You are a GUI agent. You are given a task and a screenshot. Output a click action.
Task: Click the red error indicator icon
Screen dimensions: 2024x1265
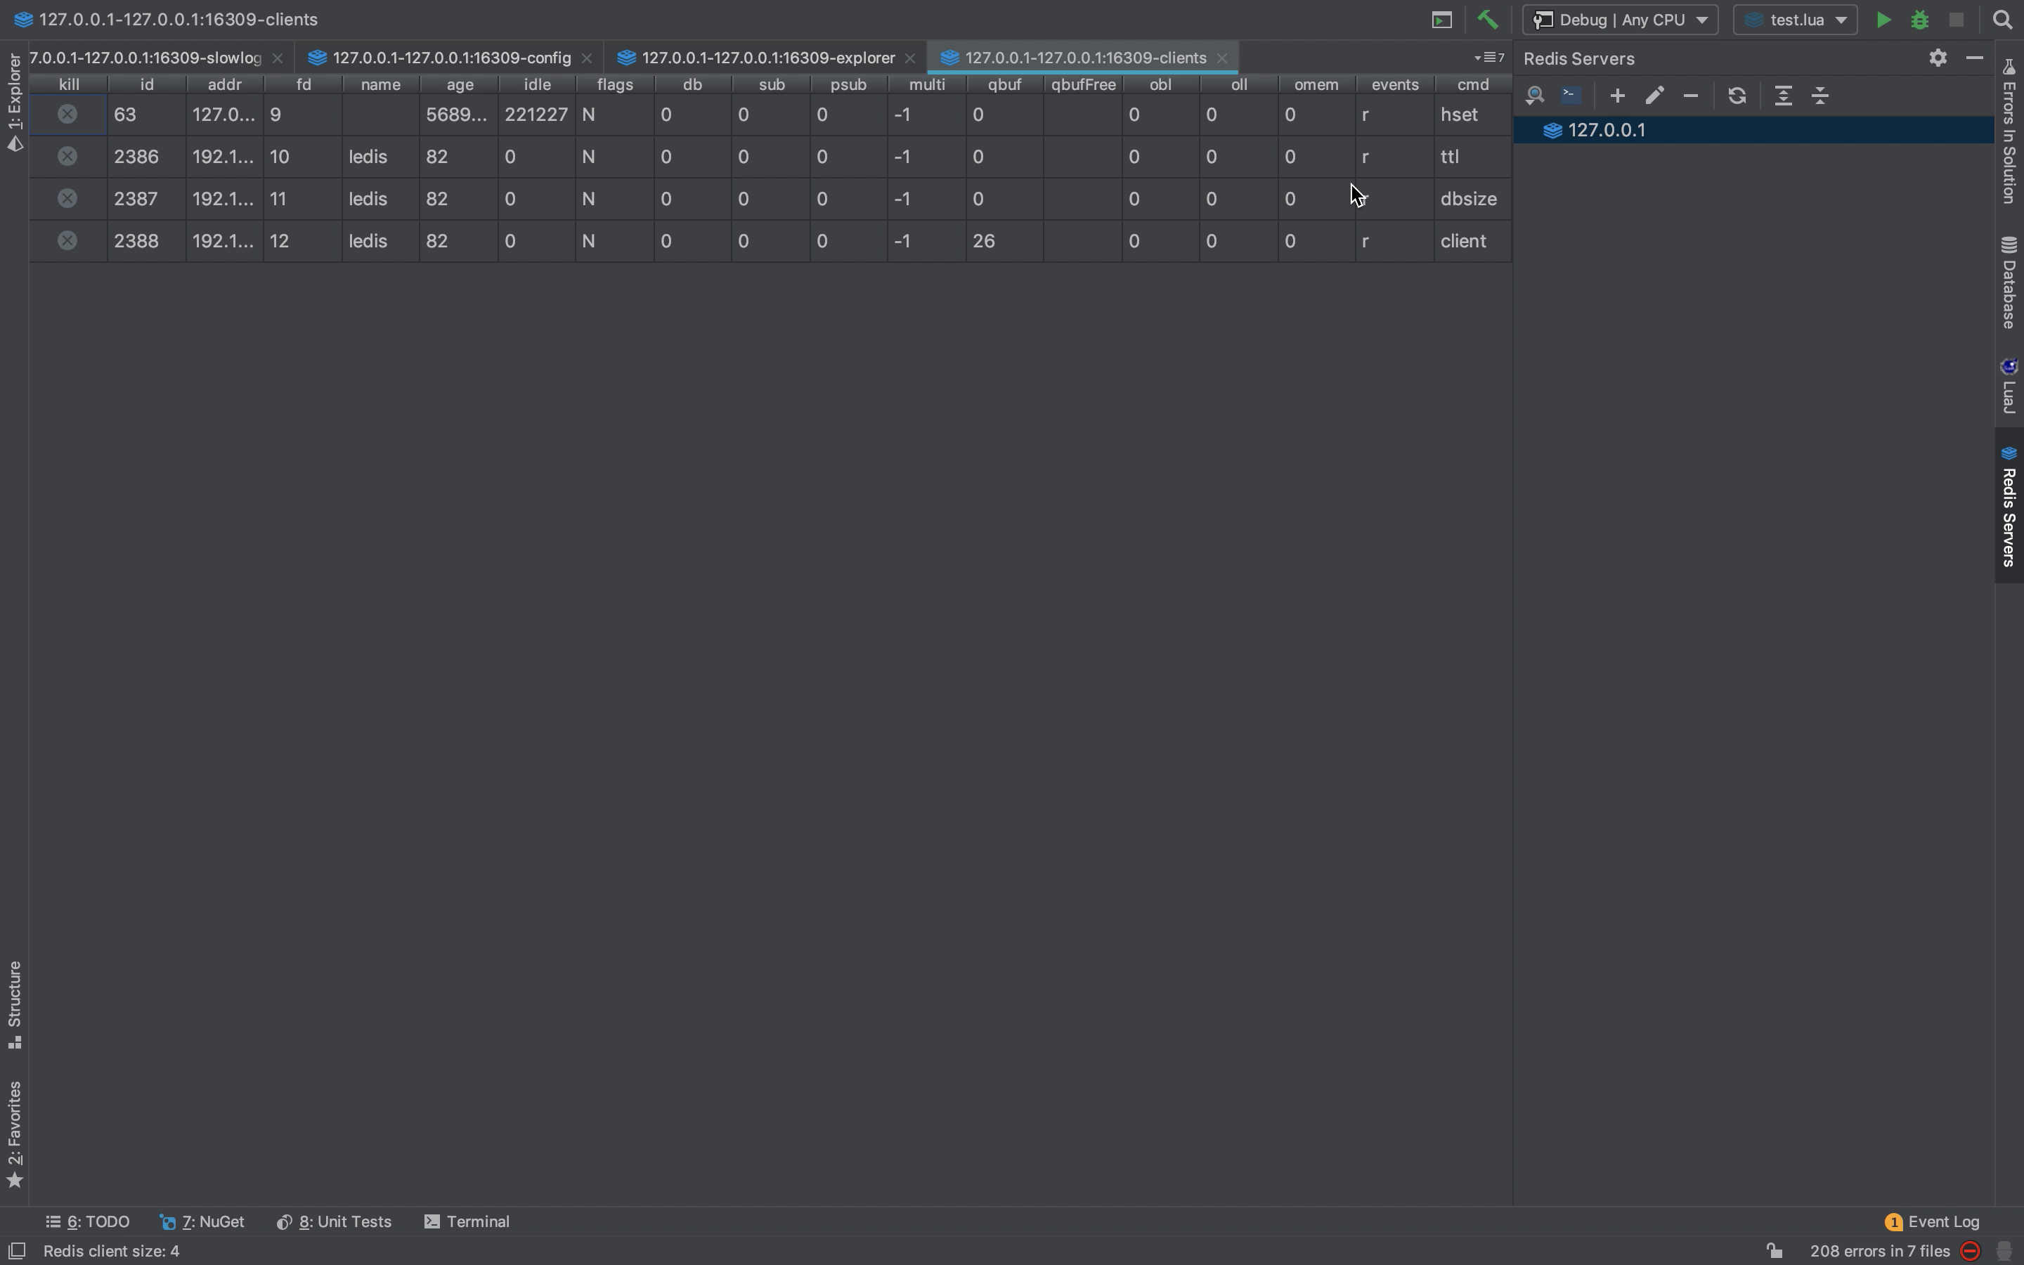click(x=1971, y=1251)
